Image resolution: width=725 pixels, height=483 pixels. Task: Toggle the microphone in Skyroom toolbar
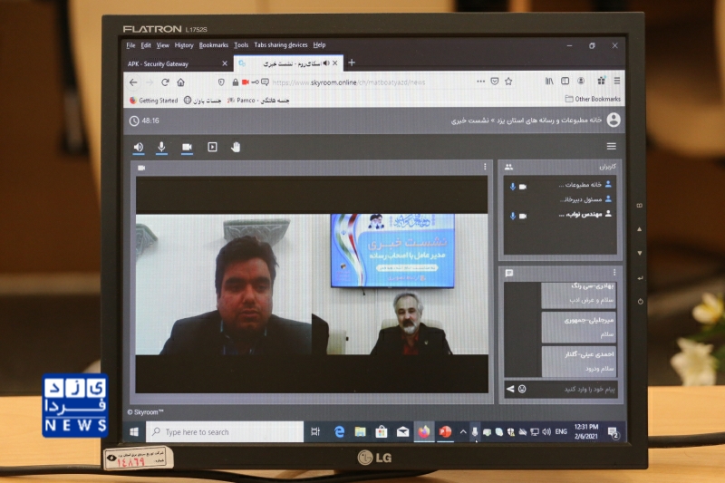(162, 147)
